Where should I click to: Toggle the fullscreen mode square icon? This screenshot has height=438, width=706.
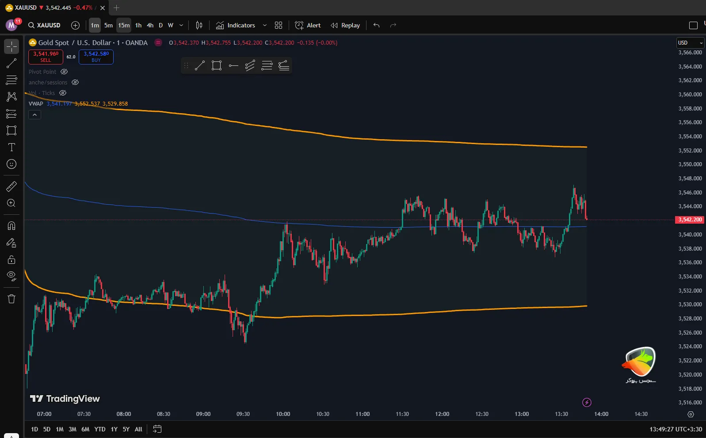[694, 25]
